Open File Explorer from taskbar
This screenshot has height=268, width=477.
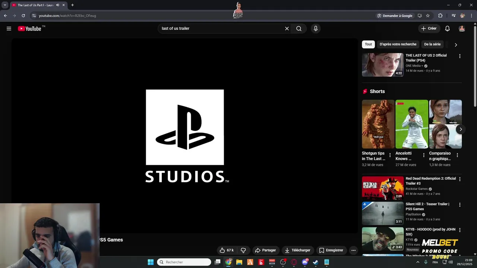(239, 262)
